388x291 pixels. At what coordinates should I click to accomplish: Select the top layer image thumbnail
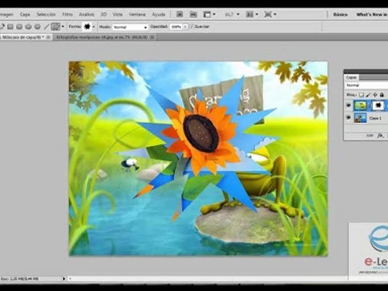click(360, 105)
